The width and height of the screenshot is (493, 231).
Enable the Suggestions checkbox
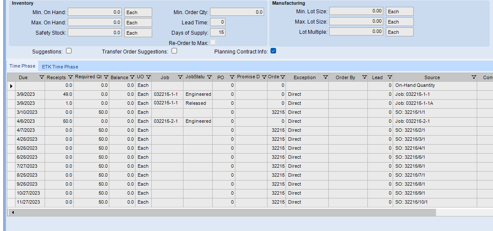click(x=69, y=50)
